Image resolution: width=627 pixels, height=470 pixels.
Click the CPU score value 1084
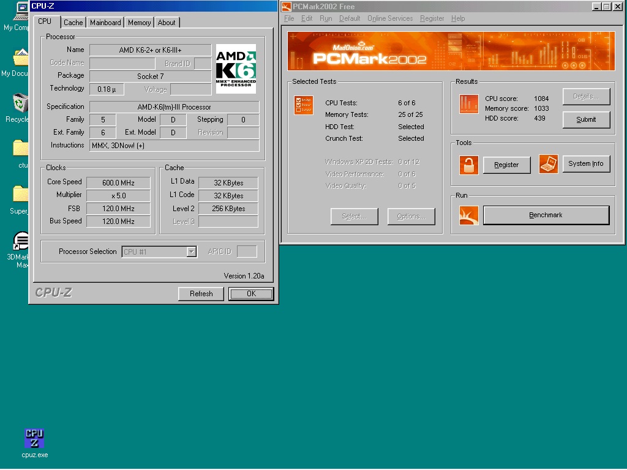pos(541,99)
